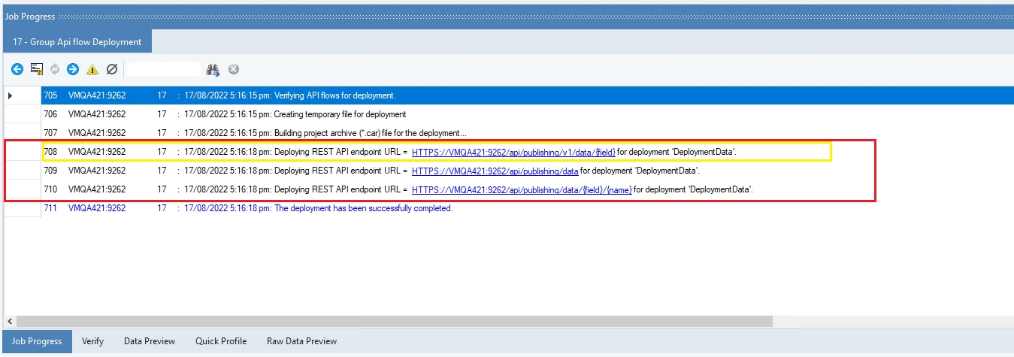Click the yellow warning triangle filter icon

coord(92,69)
